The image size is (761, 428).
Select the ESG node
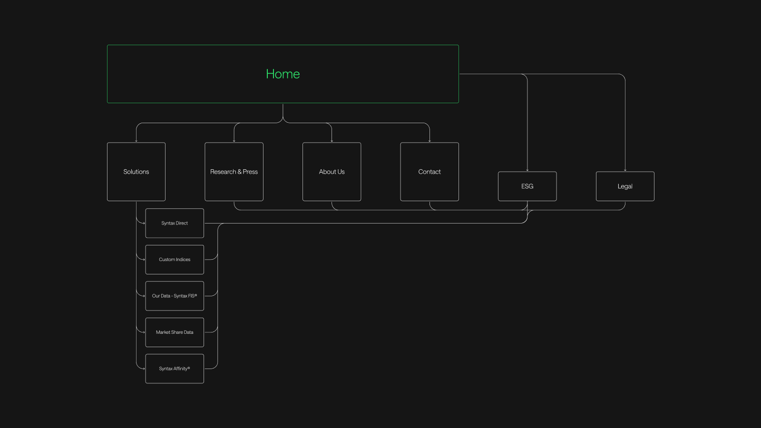pos(527,186)
